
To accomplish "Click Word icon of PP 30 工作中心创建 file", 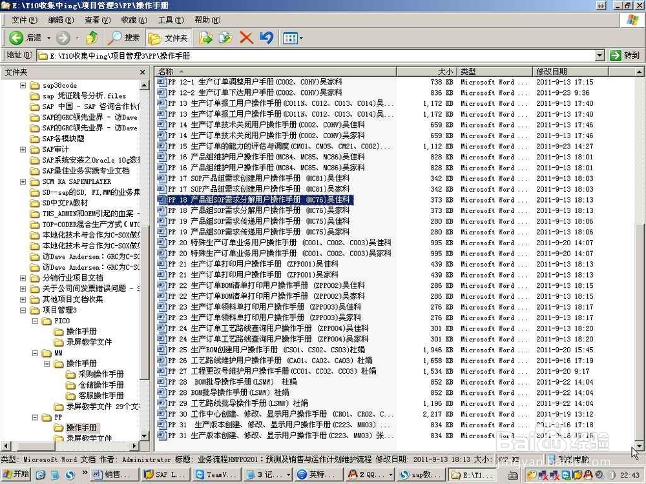I will (x=161, y=414).
